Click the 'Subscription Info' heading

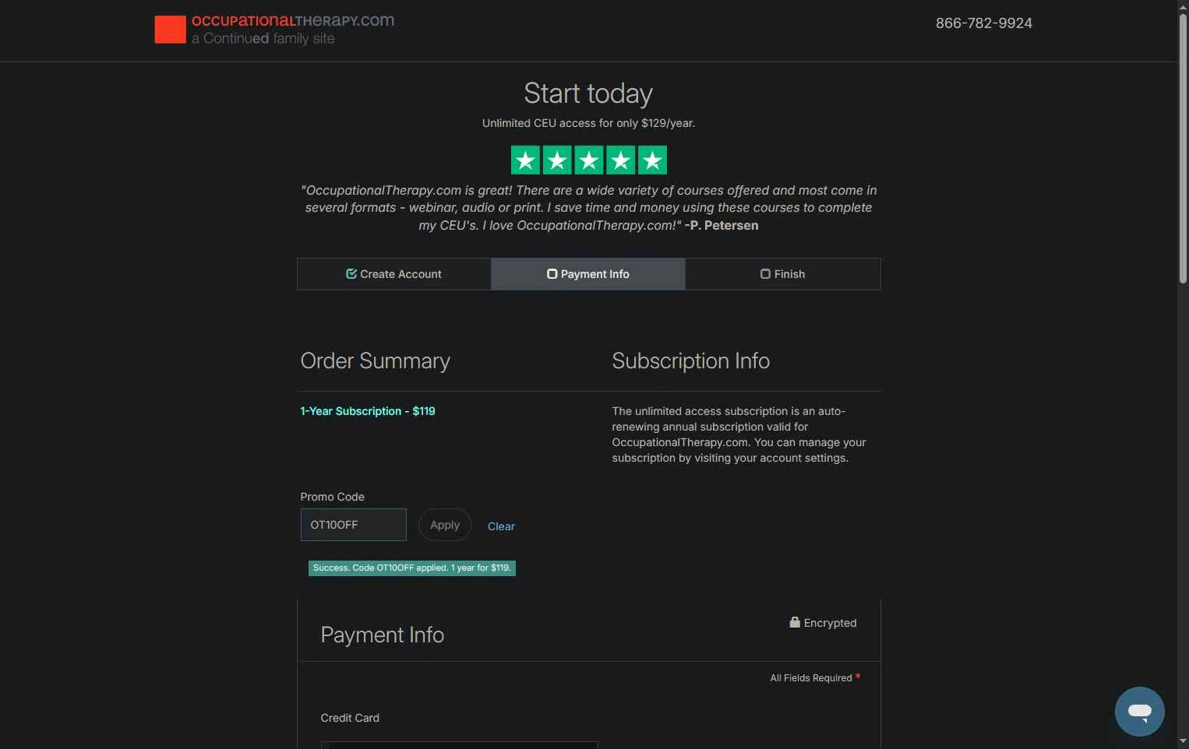click(x=691, y=361)
